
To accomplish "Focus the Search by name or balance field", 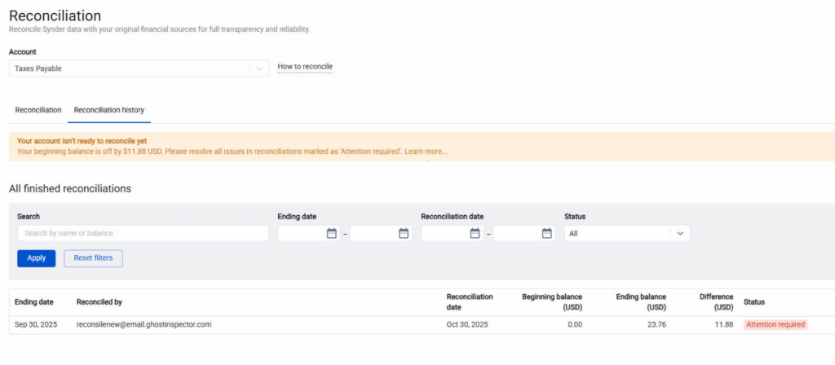I will (x=143, y=233).
